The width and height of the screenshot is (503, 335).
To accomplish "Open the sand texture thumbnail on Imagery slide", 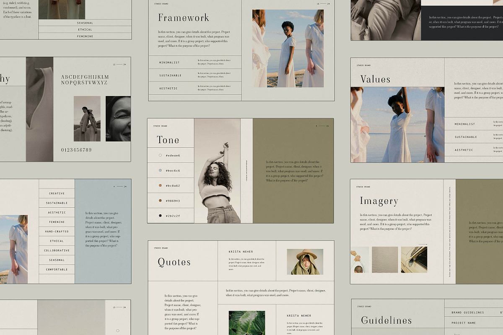I will (385, 260).
